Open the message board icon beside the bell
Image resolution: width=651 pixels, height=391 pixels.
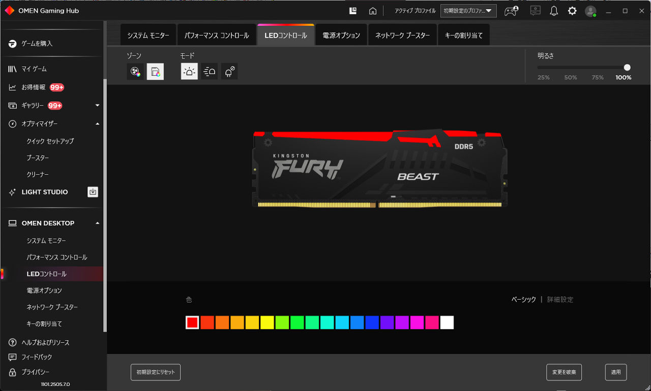(535, 11)
